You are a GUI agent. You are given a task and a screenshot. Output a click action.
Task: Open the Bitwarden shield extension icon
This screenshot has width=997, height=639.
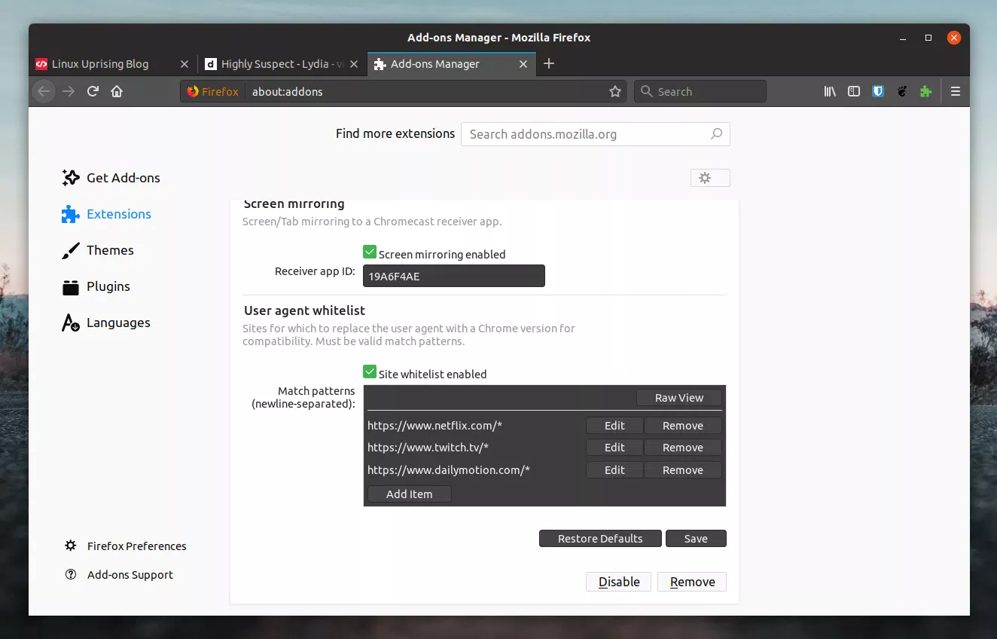pos(877,91)
